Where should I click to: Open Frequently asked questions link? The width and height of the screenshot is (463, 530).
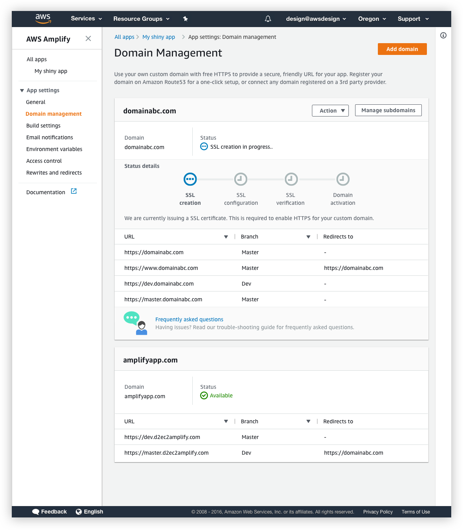(189, 319)
